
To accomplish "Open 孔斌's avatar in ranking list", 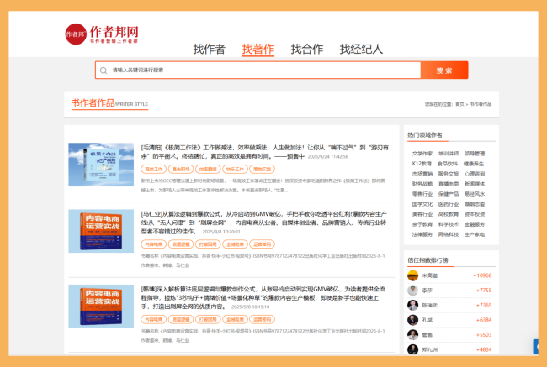I will (x=412, y=319).
